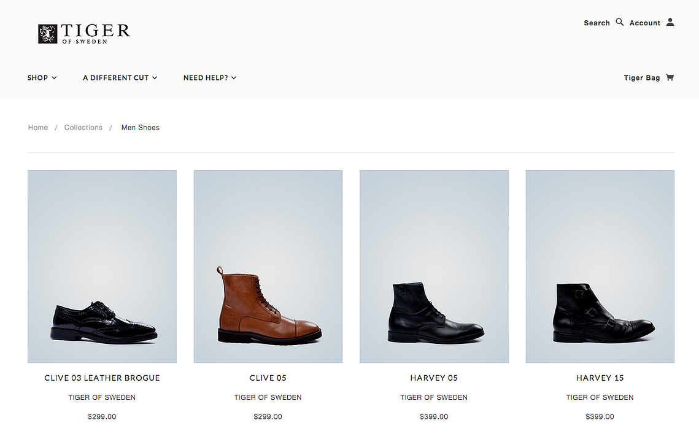Open the Harvey 05 boot image
Image resolution: width=699 pixels, height=436 pixels.
tap(434, 267)
